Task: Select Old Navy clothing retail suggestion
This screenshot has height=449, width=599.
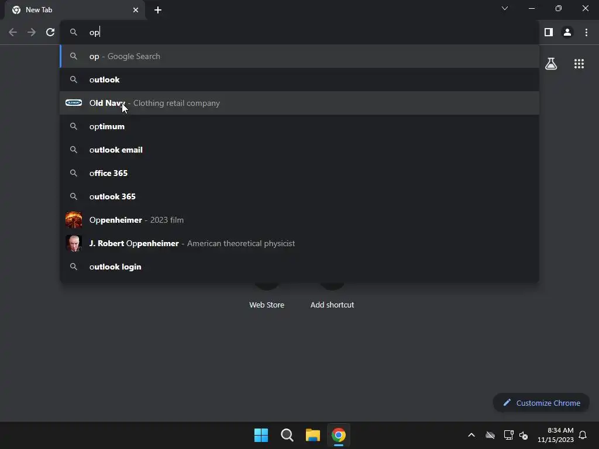Action: pyautogui.click(x=299, y=103)
